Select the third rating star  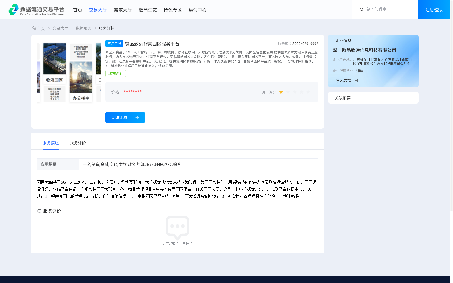click(x=295, y=92)
